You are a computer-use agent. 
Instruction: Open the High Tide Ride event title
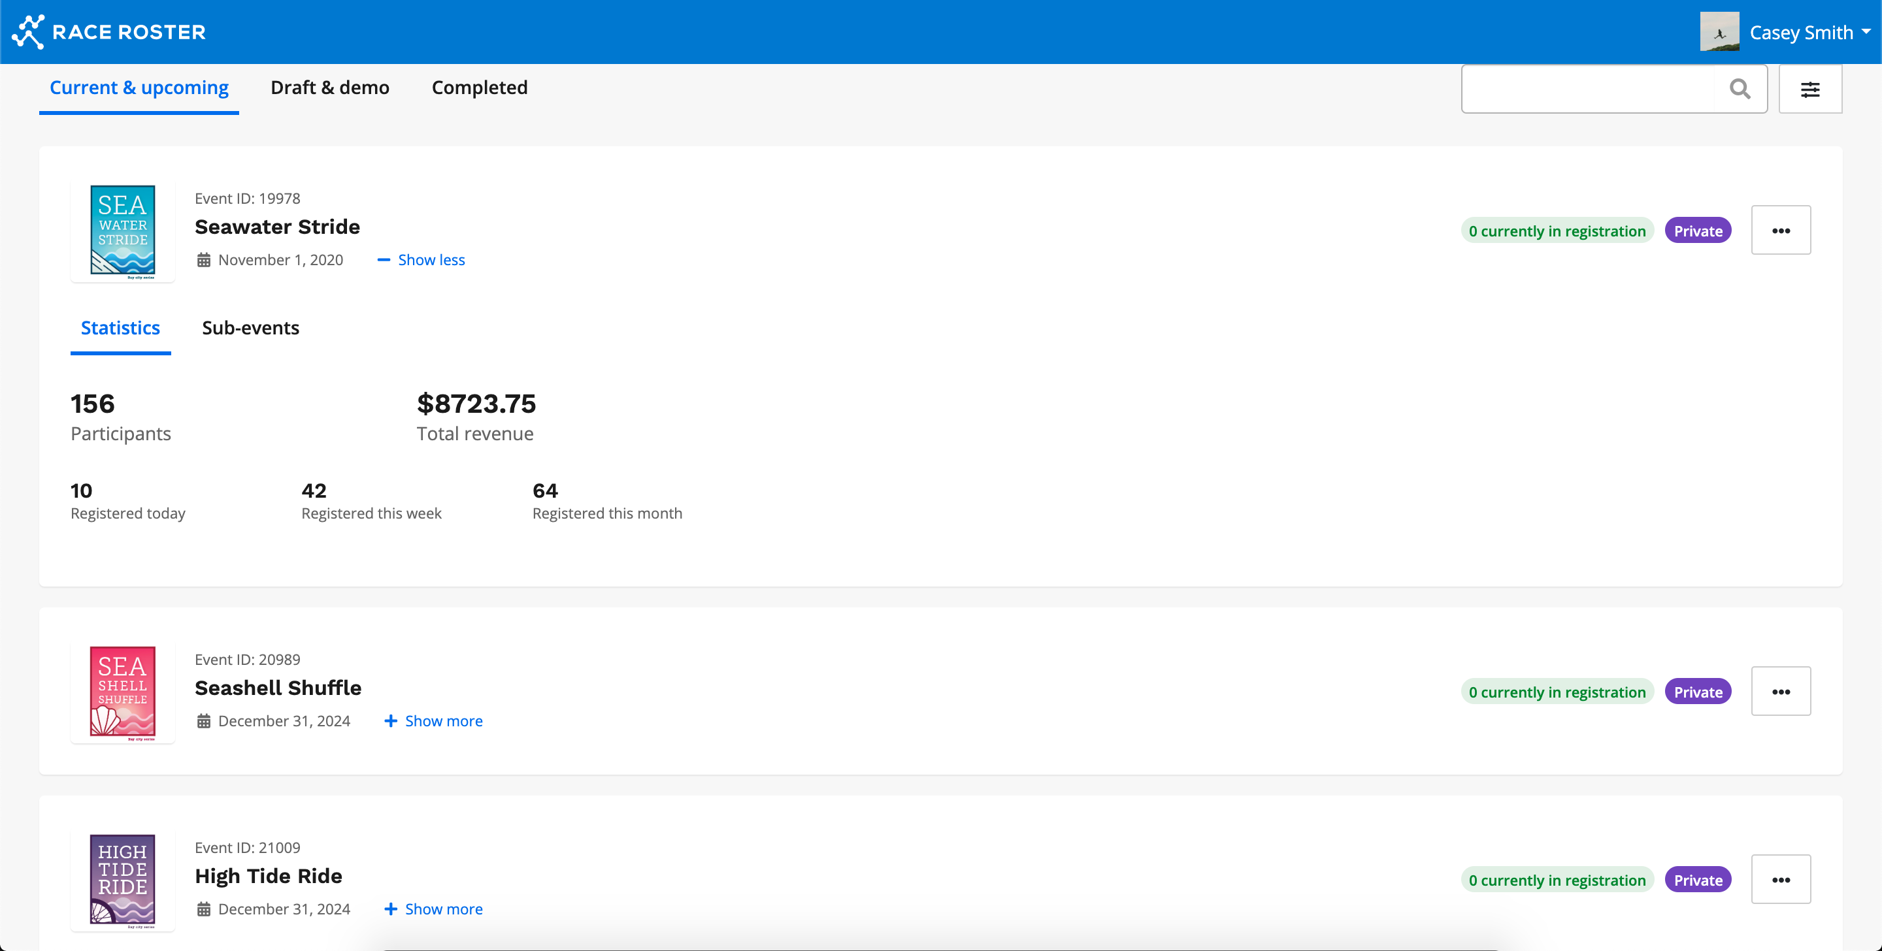(x=268, y=876)
